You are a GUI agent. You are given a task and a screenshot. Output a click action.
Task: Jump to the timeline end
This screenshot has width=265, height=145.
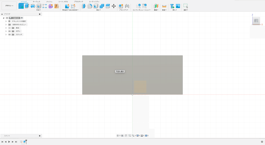tap(16, 142)
